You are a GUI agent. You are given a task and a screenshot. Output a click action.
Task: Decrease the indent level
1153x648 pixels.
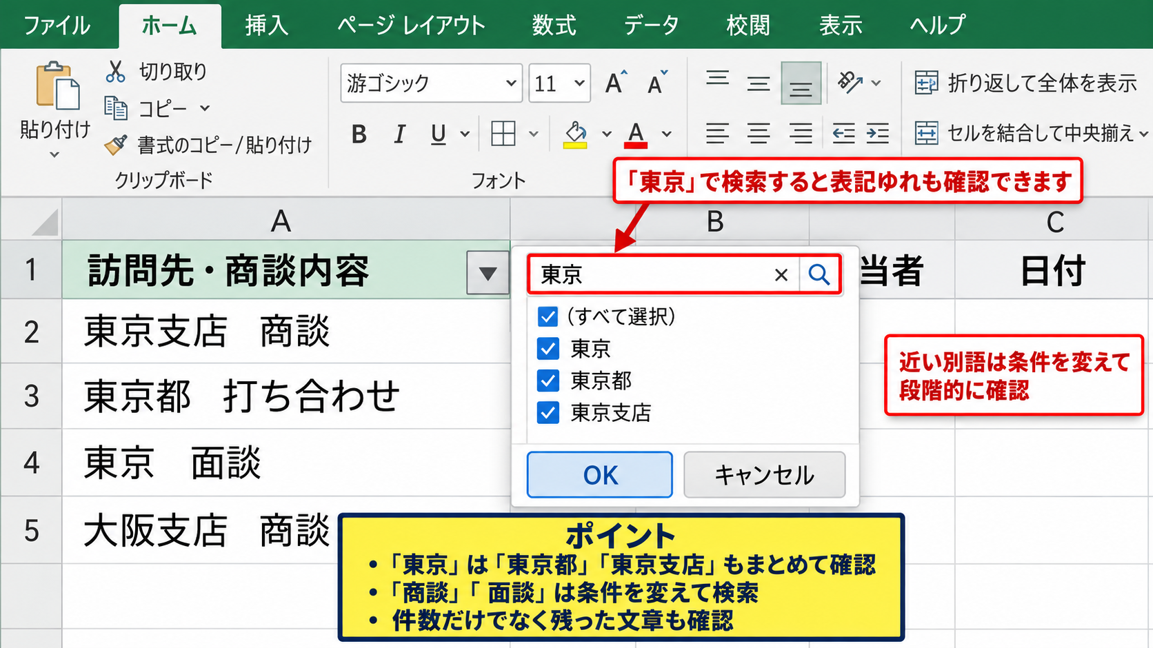click(x=843, y=133)
